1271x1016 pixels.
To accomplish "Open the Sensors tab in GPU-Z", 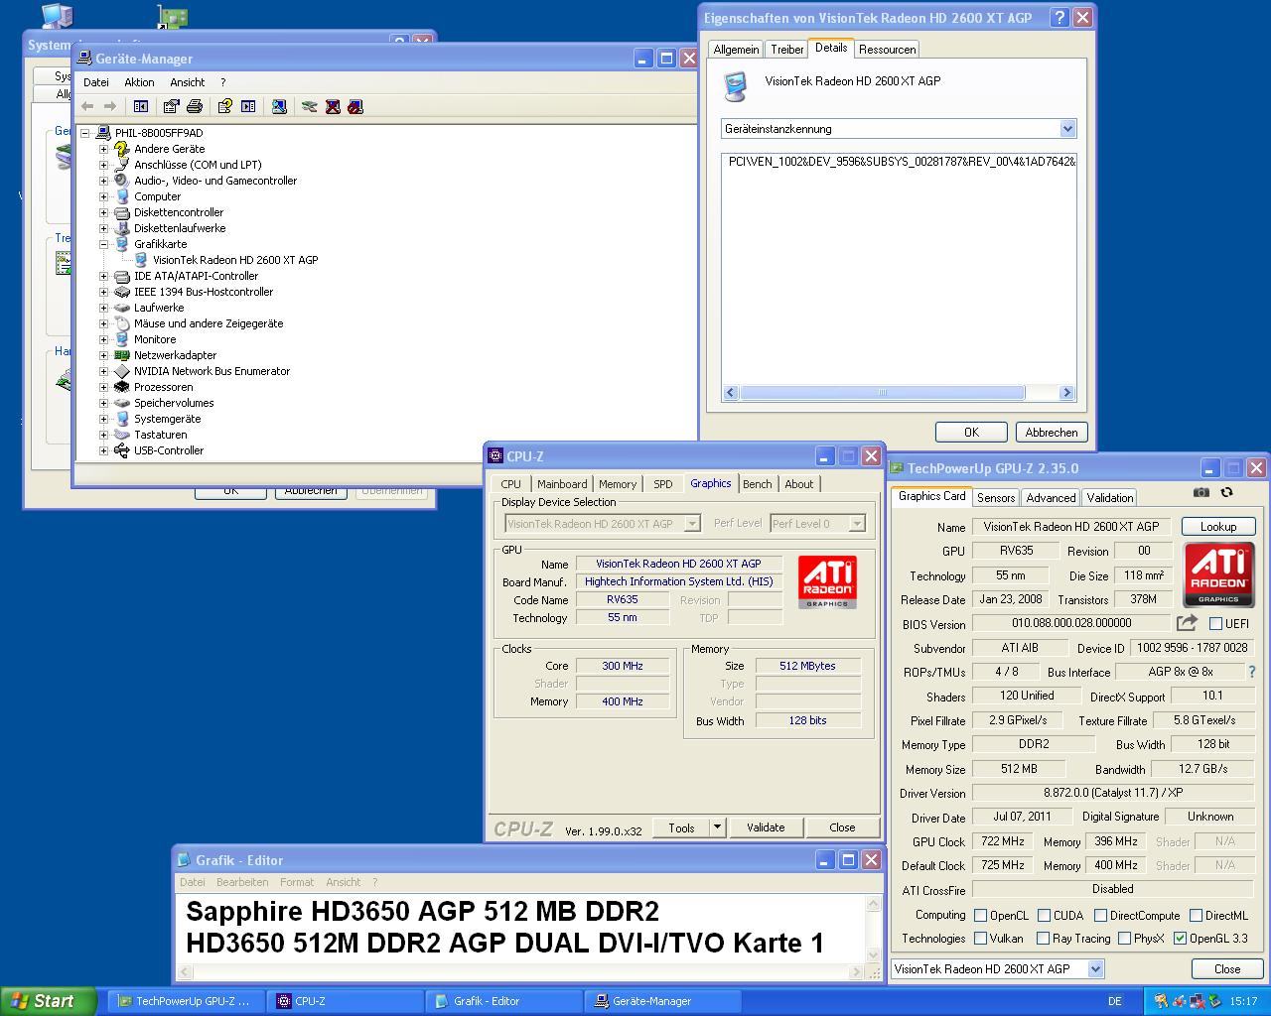I will 995,498.
